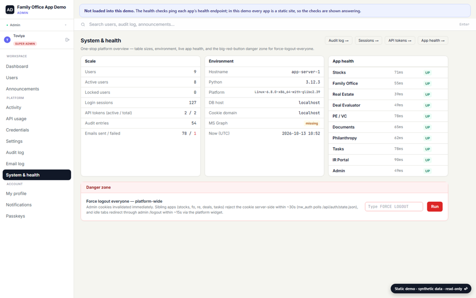This screenshot has height=298, width=476.
Task: Click the Type FORCE LOGOUT field
Action: click(393, 206)
